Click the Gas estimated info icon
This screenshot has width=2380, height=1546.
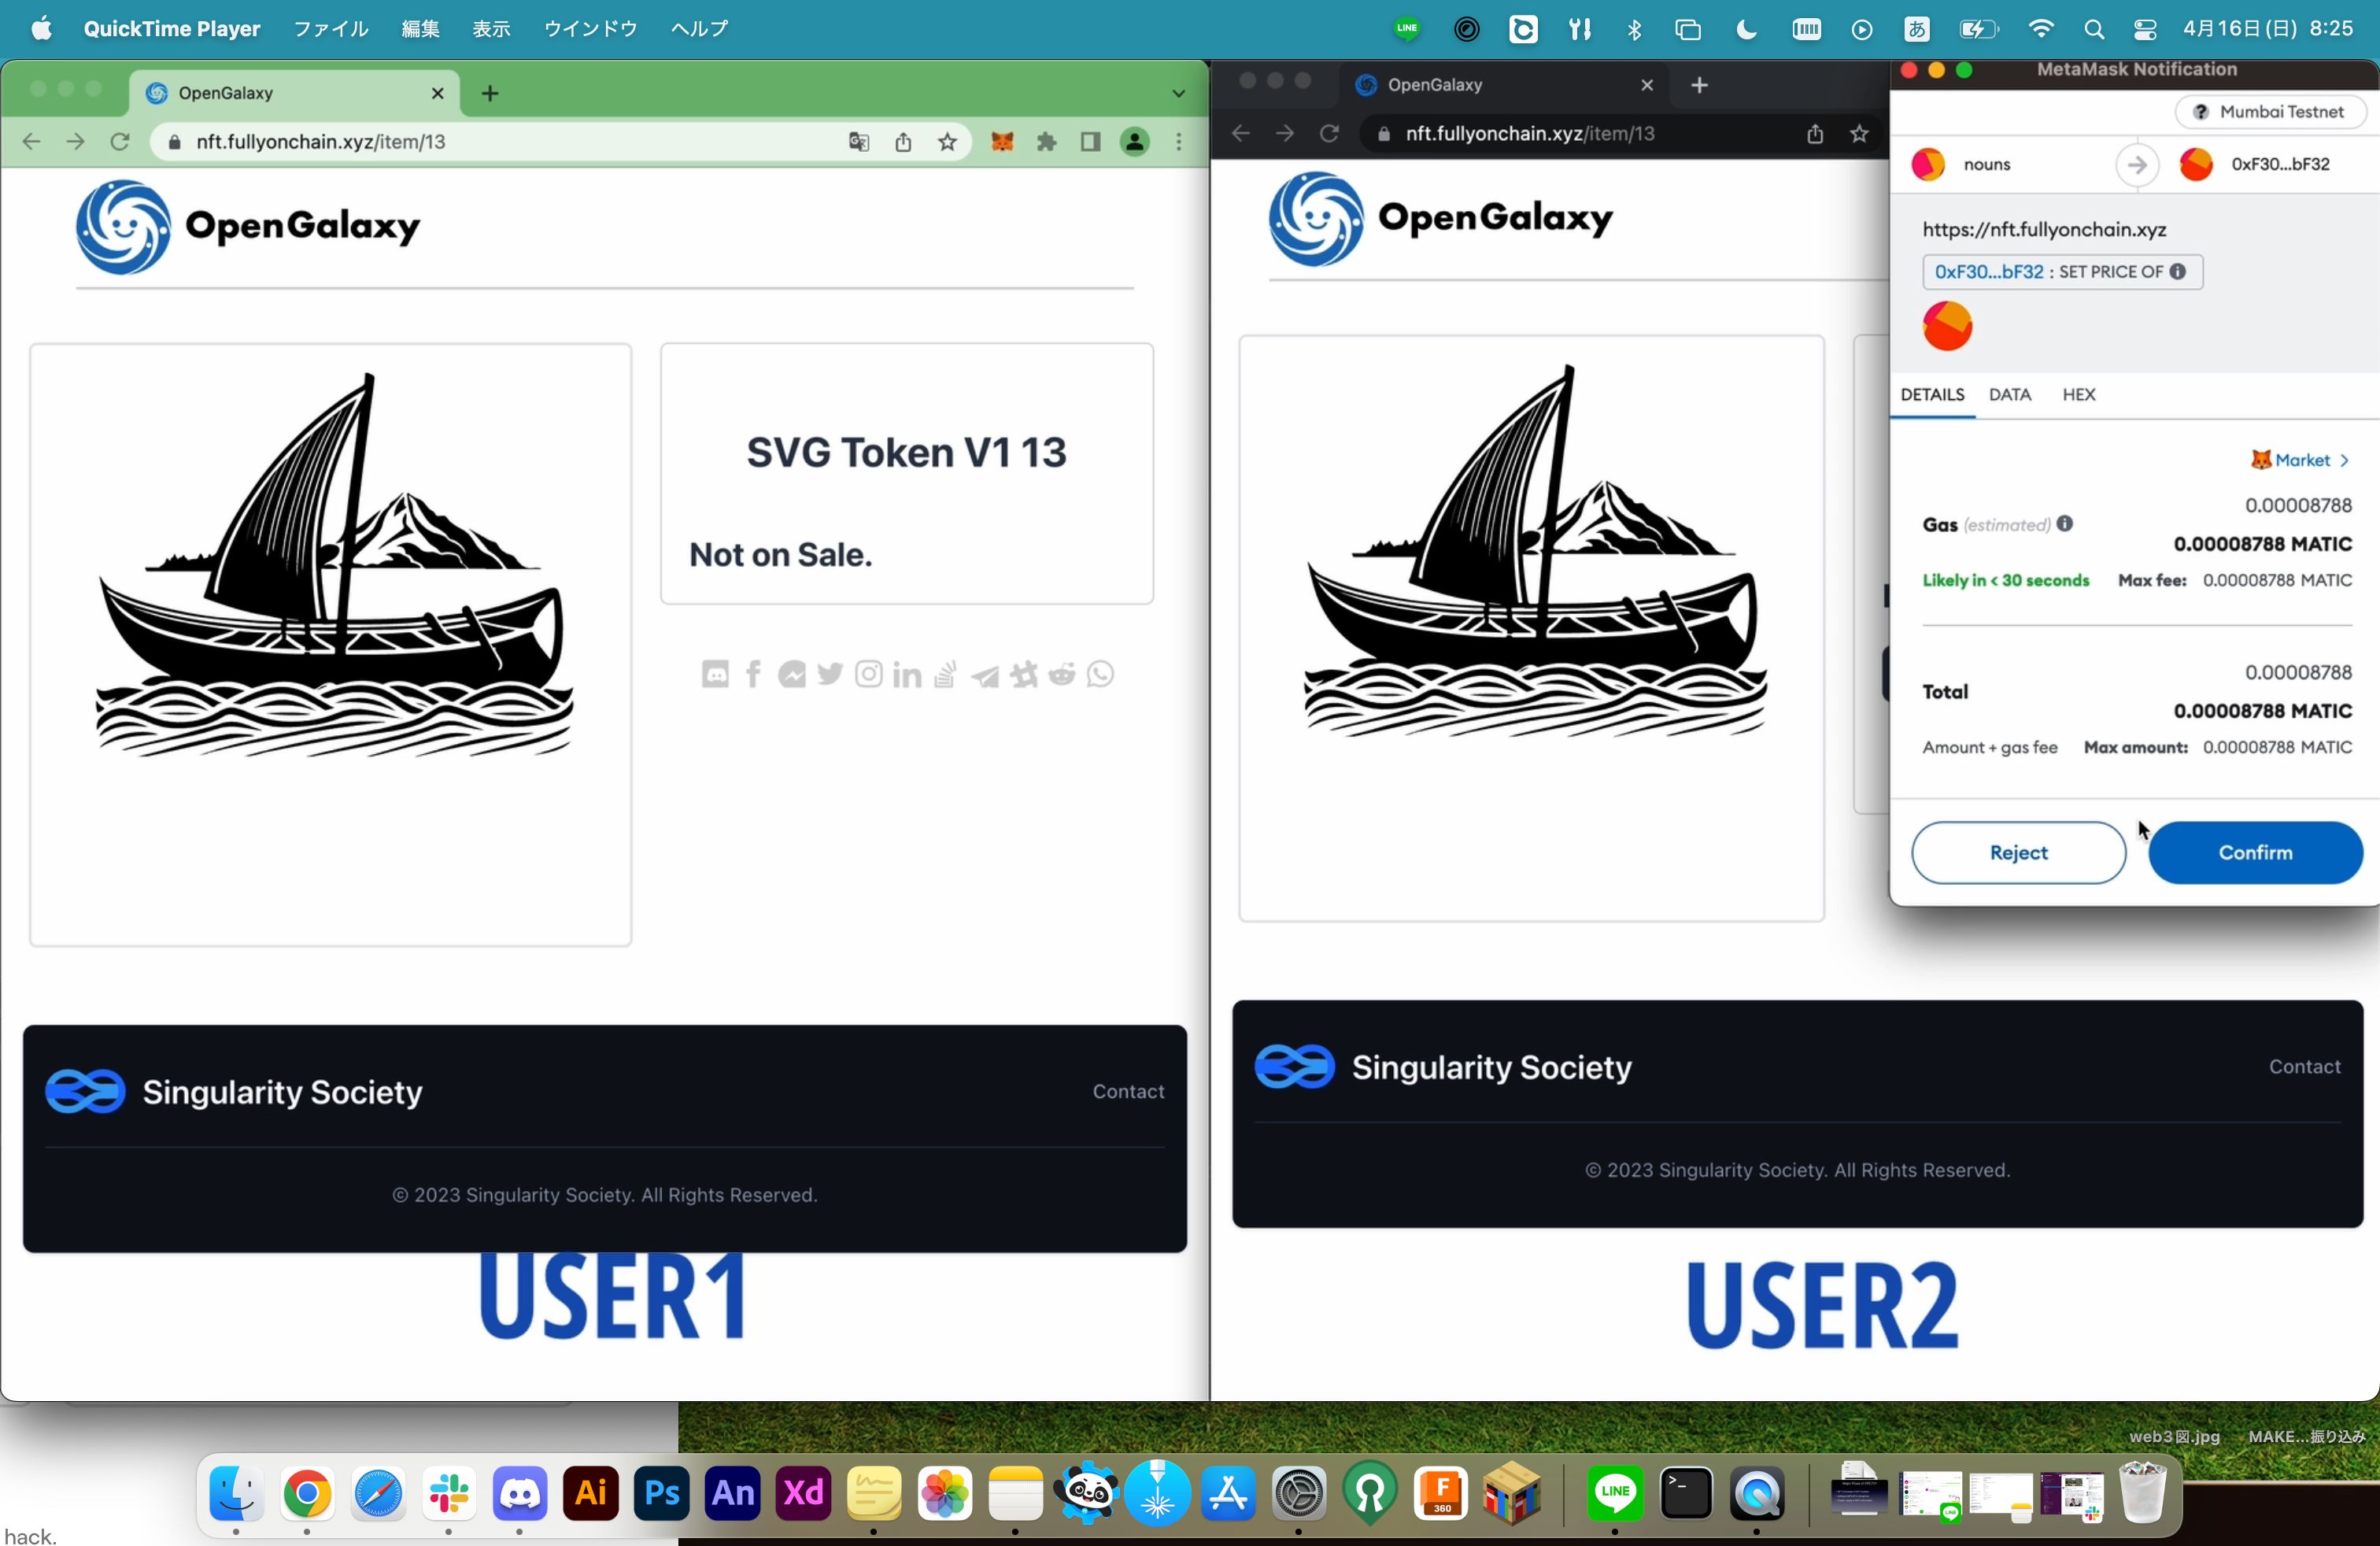pos(2065,524)
